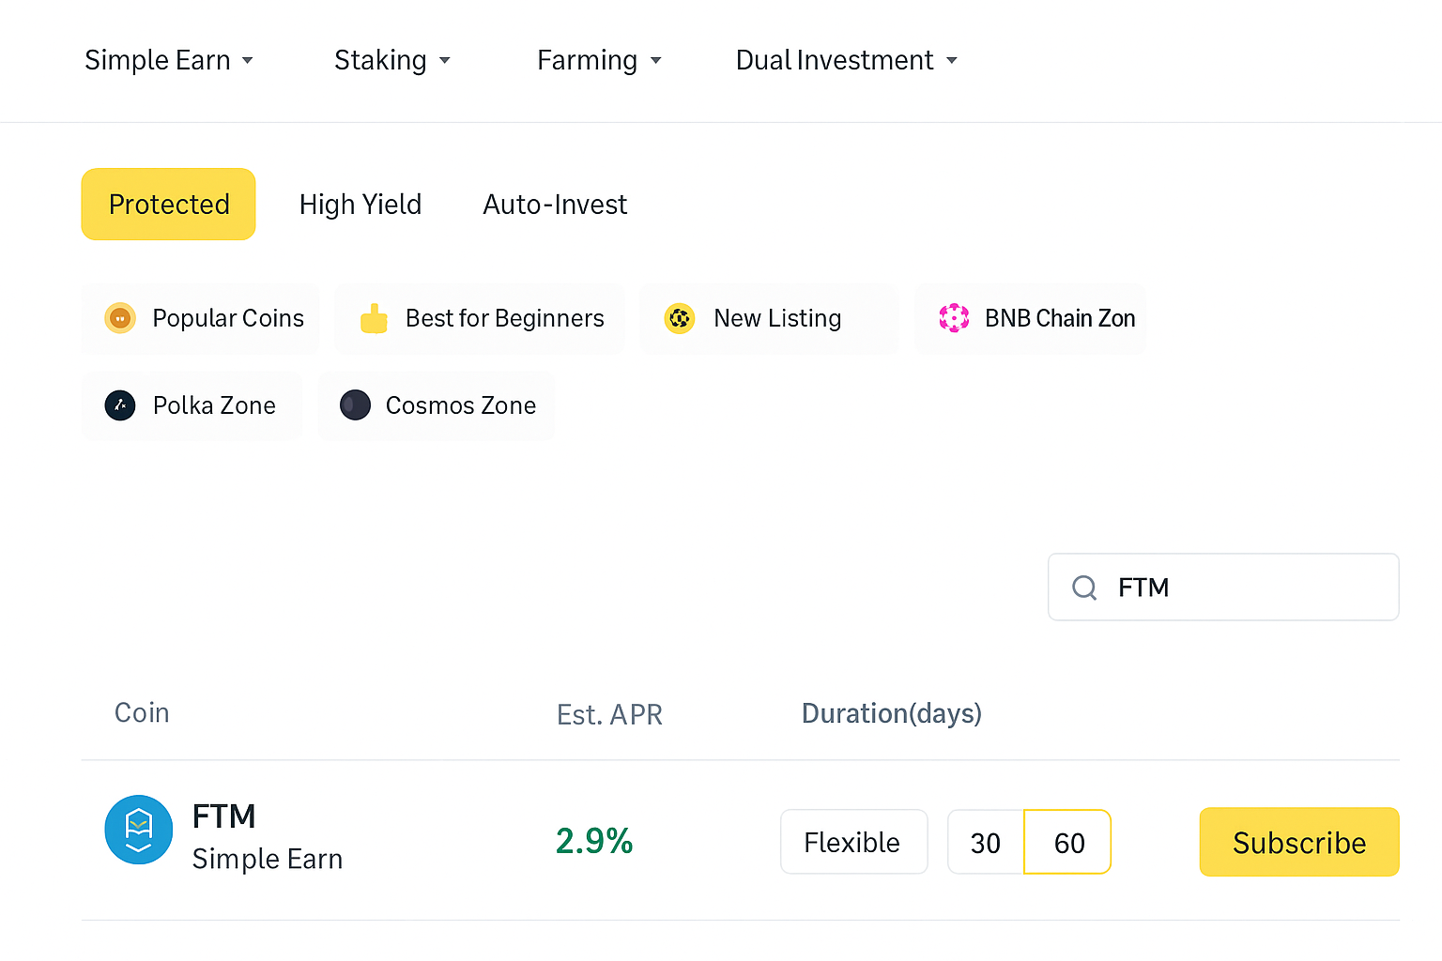Click the New Listing badge icon
The width and height of the screenshot is (1442, 961).
click(680, 318)
